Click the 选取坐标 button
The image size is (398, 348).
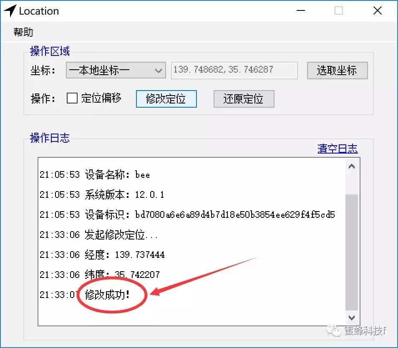[x=337, y=70]
